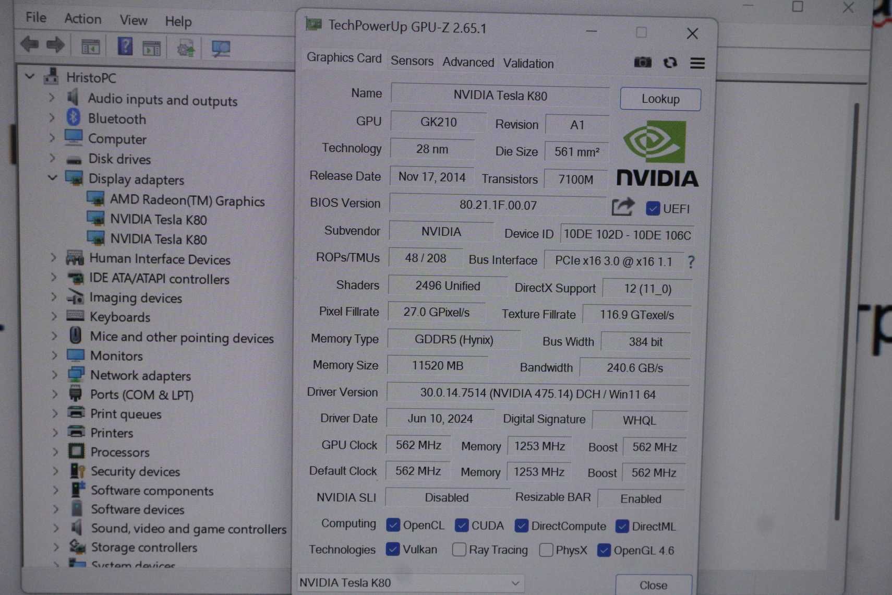
Task: Open the GPU-Z hamburger menu
Action: pyautogui.click(x=697, y=63)
